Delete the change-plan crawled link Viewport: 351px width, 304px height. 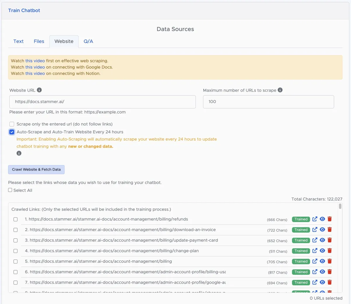[x=330, y=251]
